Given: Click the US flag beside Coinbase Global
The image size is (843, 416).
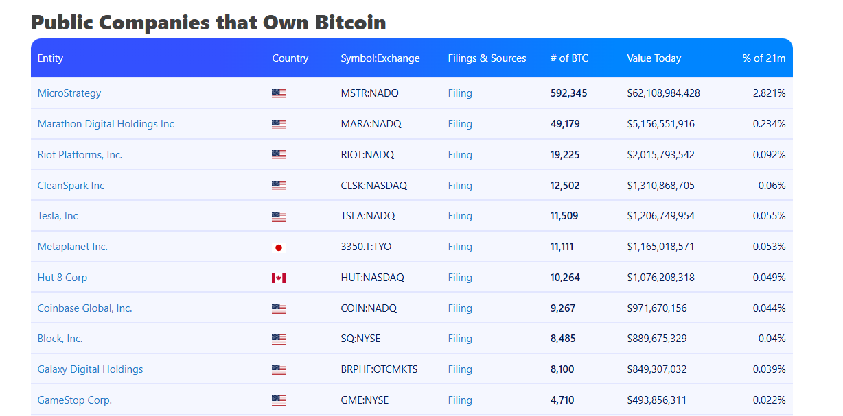Looking at the screenshot, I should coord(278,308).
